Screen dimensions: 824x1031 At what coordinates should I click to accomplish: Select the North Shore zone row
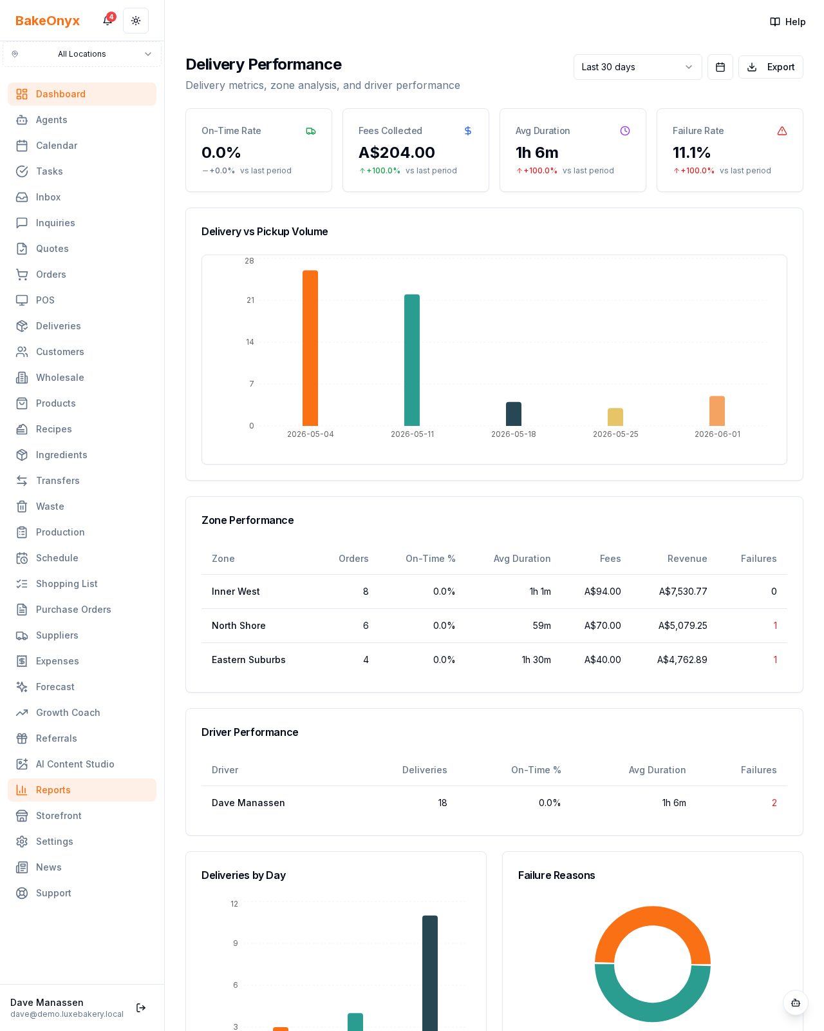[494, 626]
